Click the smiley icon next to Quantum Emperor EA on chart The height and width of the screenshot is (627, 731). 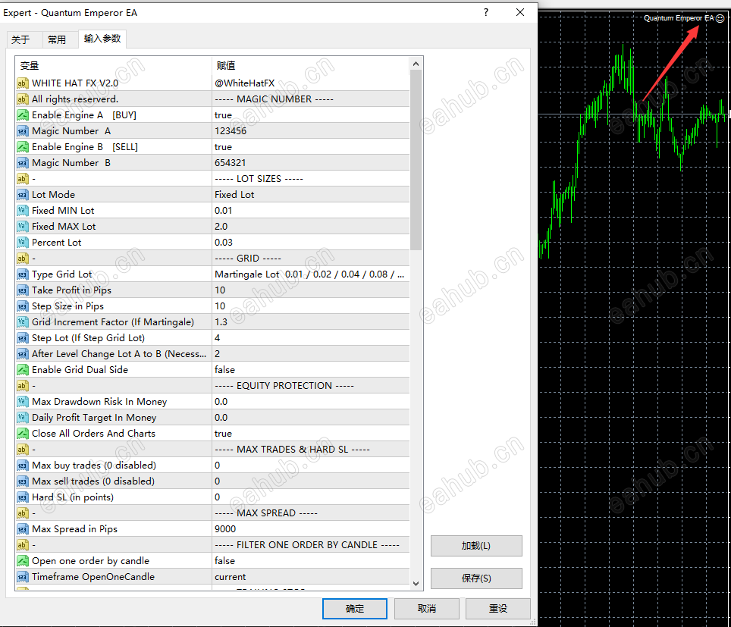pyautogui.click(x=720, y=18)
